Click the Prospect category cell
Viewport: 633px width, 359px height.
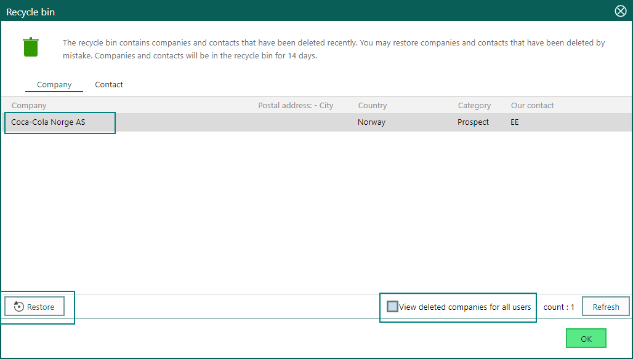[473, 122]
